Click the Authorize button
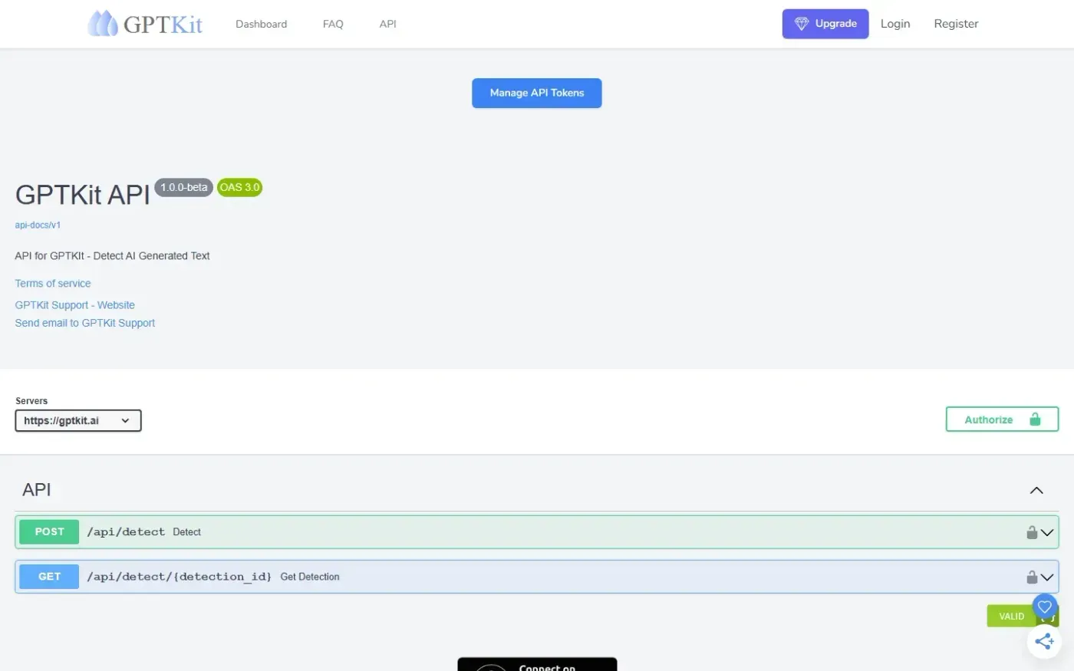Image resolution: width=1074 pixels, height=671 pixels. click(1002, 419)
